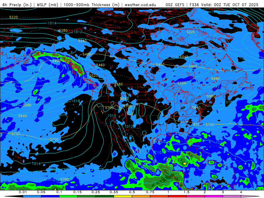Click the '1000-500mb Thickness (m)' header text
Viewport: 264px width, 198px height.
[x=91, y=5]
